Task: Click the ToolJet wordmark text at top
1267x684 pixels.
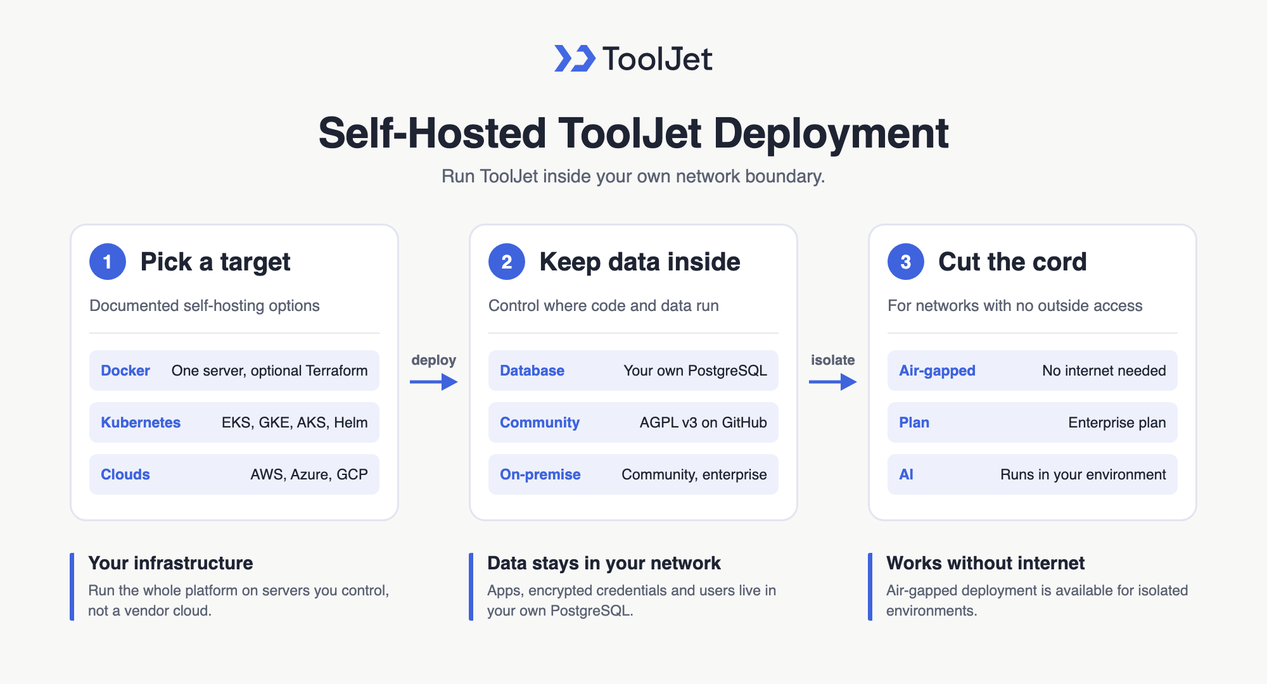Action: (657, 59)
